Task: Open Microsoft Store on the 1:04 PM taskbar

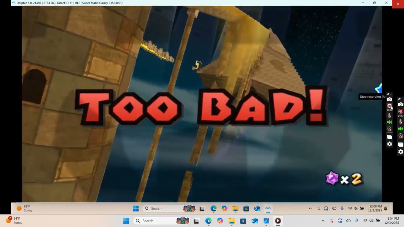Action: click(x=243, y=221)
